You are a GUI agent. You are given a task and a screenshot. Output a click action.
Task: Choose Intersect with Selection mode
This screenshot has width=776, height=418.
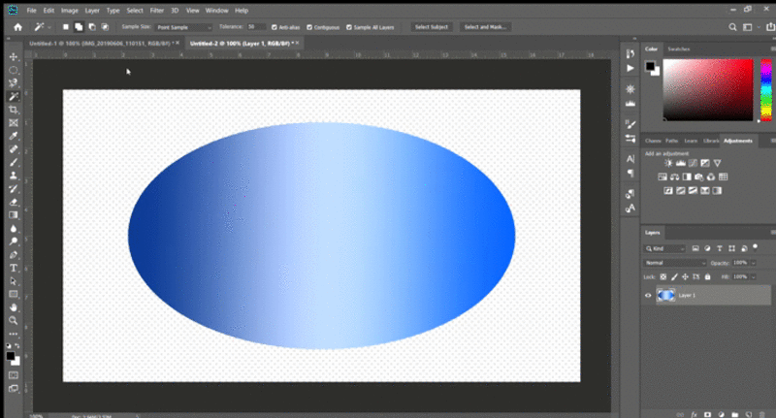click(x=105, y=27)
